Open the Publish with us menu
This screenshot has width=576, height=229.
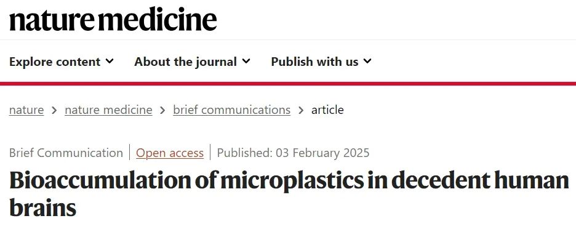(x=321, y=62)
